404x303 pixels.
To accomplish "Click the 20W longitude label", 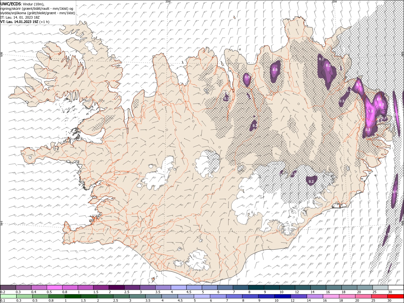I will point(168,2).
